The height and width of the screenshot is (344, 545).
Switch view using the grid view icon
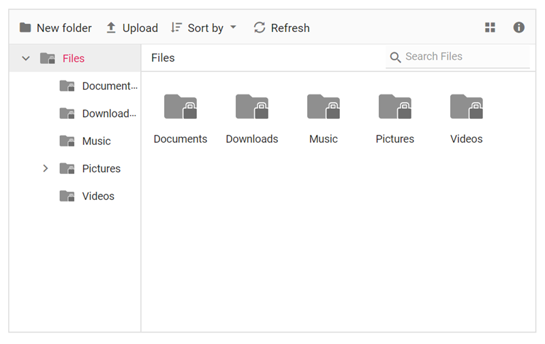[x=490, y=28]
